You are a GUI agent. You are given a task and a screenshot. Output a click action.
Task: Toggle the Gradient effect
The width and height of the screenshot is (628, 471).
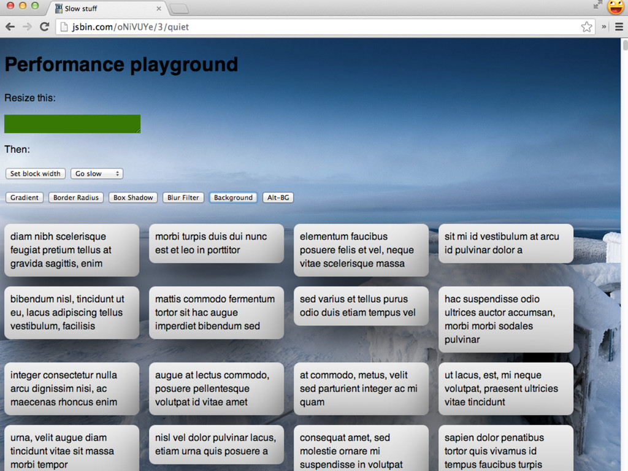coord(25,197)
